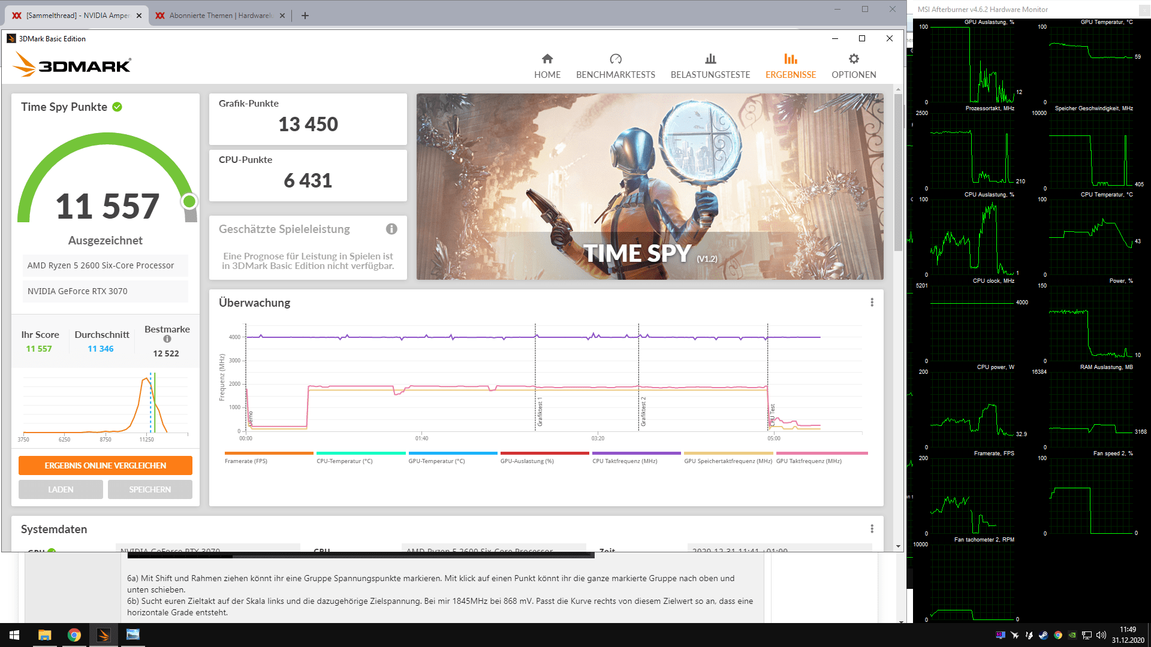This screenshot has height=647, width=1151.
Task: Open NVIDIA settings from the tray icon
Action: pos(1072,635)
